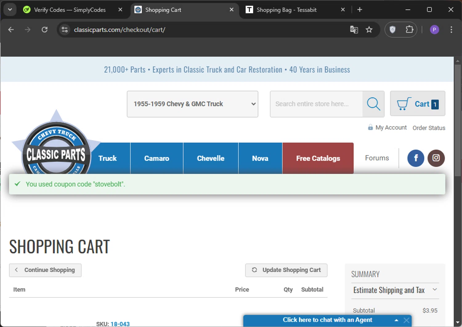Image resolution: width=462 pixels, height=327 pixels.
Task: Close the Shopping Cart browser tab
Action: [232, 10]
